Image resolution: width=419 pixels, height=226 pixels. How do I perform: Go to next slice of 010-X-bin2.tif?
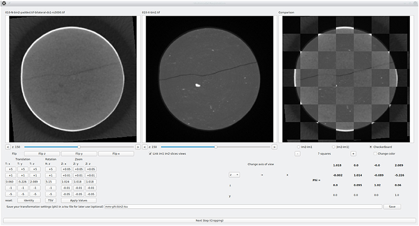point(274,147)
